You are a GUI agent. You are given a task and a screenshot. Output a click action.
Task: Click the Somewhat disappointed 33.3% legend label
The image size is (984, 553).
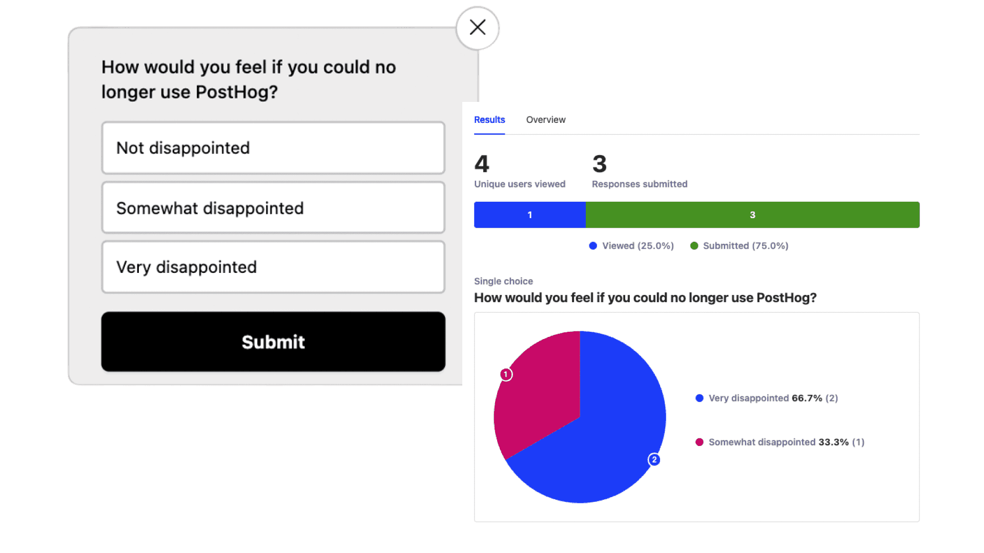[x=786, y=442]
